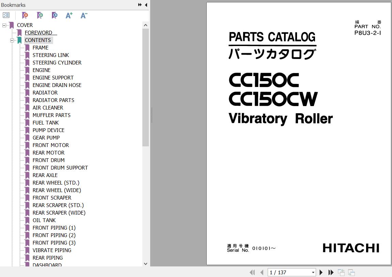
Task: Open VIBRATE PIPING bookmark
Action: [52, 250]
